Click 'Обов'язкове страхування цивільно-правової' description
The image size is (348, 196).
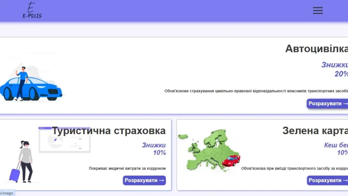tap(256, 91)
